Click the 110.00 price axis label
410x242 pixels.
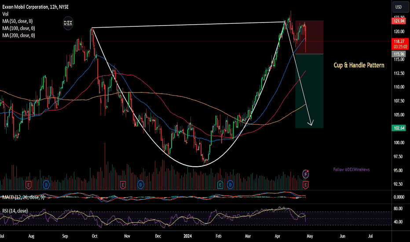(399, 87)
